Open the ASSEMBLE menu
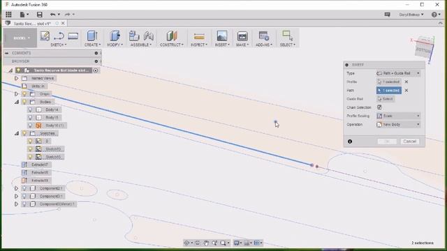Viewport: 447px width, 251px height. [141, 45]
